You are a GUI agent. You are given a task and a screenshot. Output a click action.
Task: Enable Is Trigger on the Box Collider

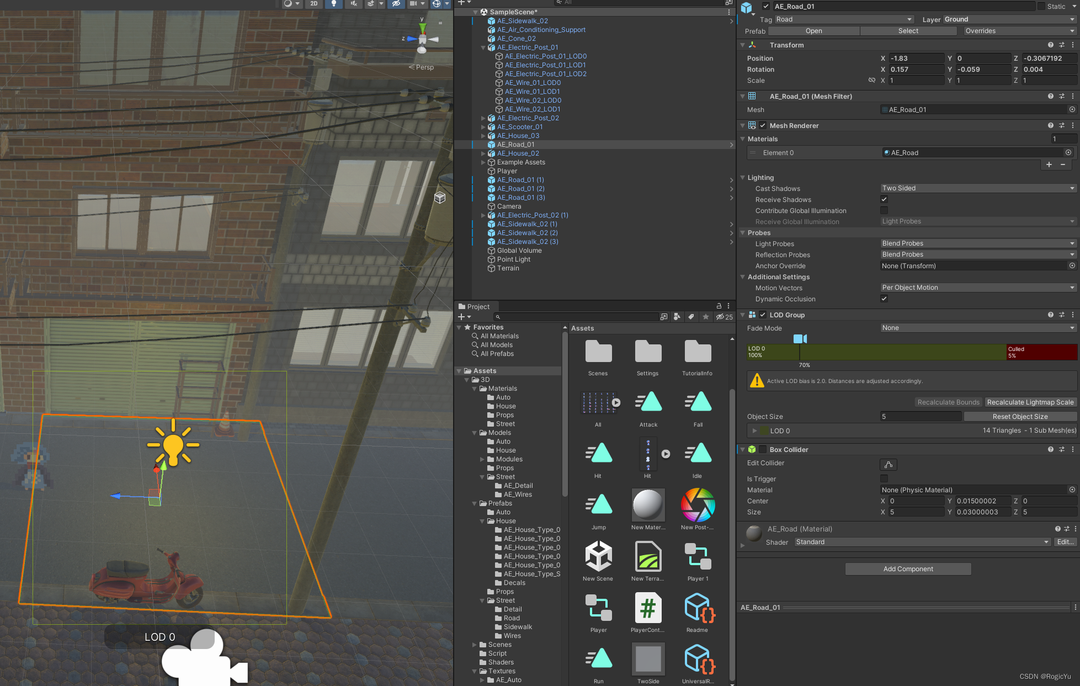884,478
